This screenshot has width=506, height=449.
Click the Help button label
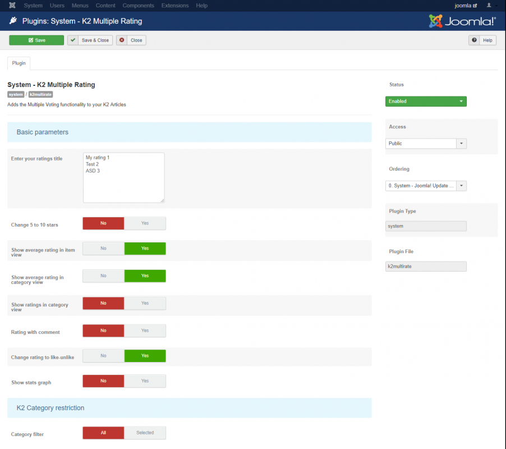click(x=487, y=40)
